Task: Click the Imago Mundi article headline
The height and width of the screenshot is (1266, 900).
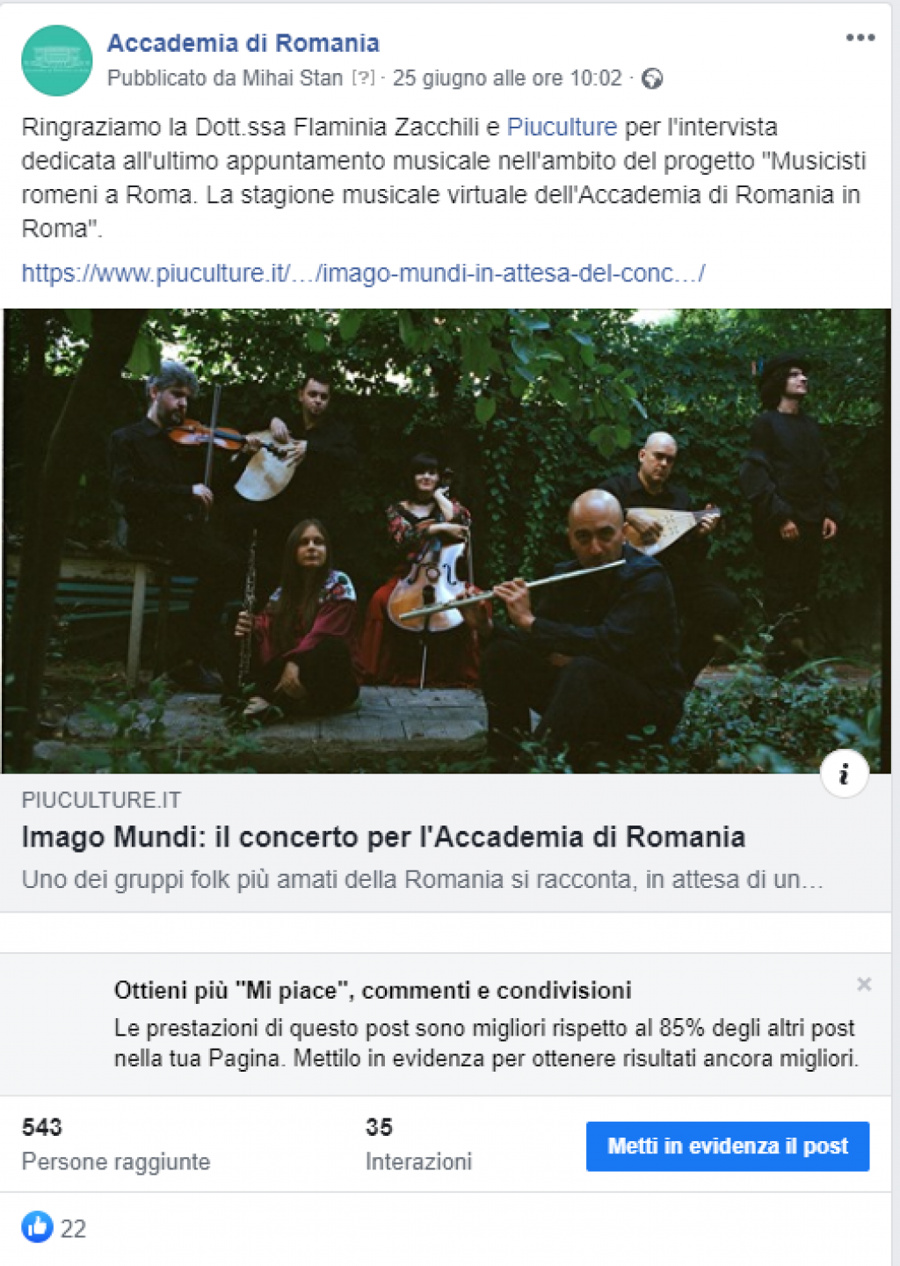Action: (383, 837)
